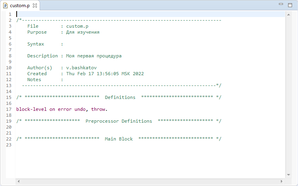Click the horizontal scrollbar track

[x=150, y=181]
